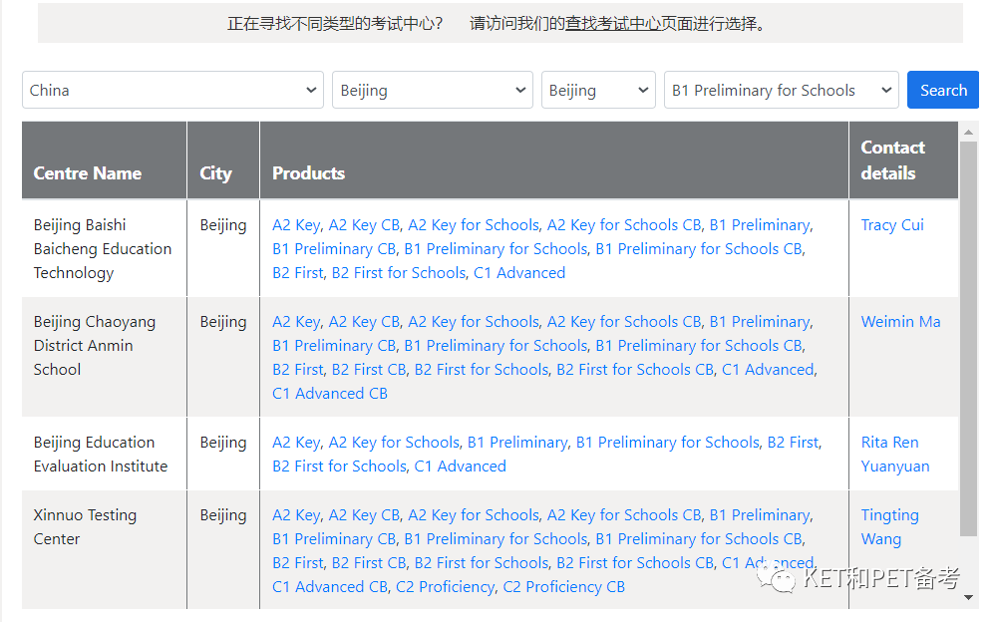Open the narrow Beijing city dropdown
Image resolution: width=993 pixels, height=622 pixels.
[598, 90]
